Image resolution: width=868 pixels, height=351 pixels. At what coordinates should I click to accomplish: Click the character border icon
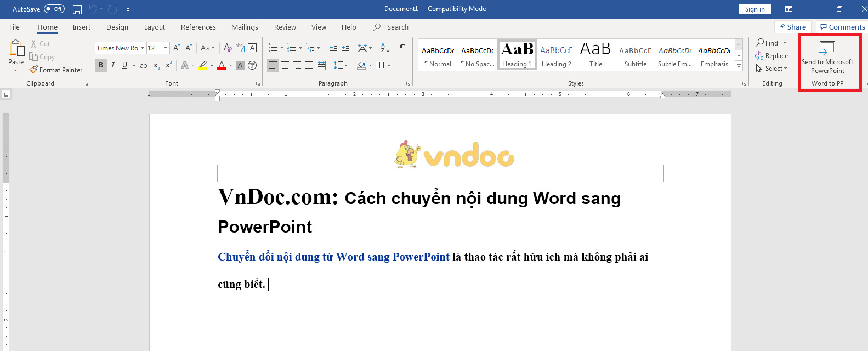pyautogui.click(x=252, y=48)
